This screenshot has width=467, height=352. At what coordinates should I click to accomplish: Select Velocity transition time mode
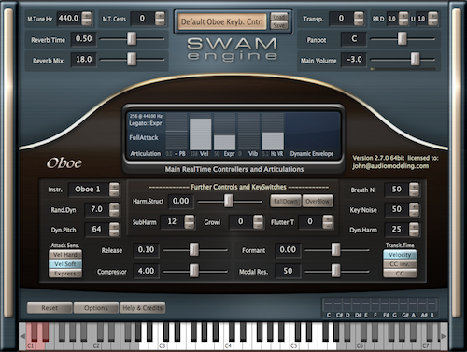click(x=400, y=255)
